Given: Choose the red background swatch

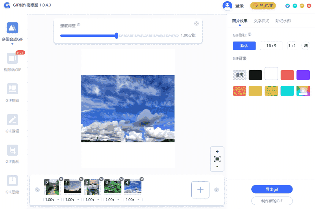Looking at the screenshot, I should coord(287,75).
